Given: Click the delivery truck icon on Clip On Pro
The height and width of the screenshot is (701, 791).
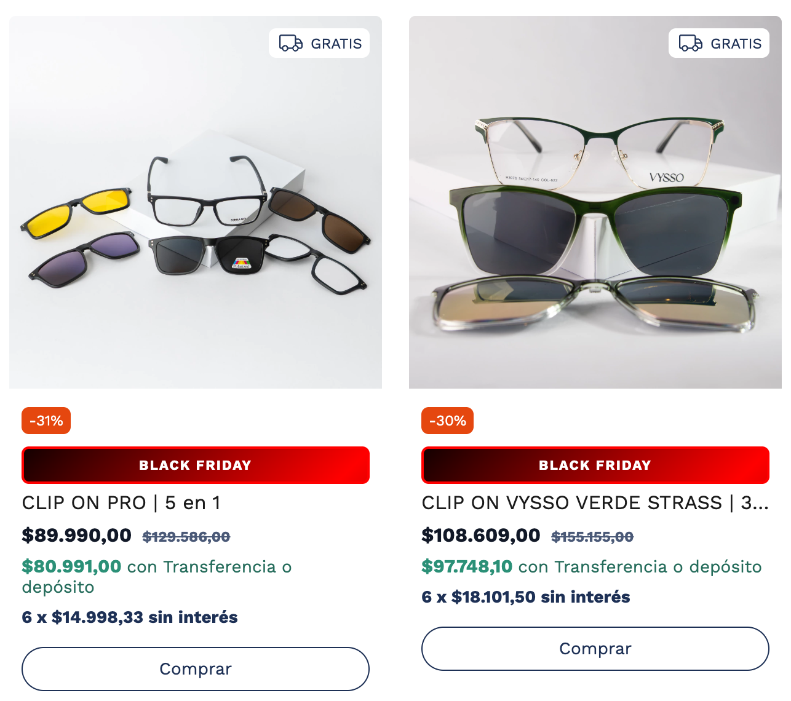Looking at the screenshot, I should [x=291, y=43].
